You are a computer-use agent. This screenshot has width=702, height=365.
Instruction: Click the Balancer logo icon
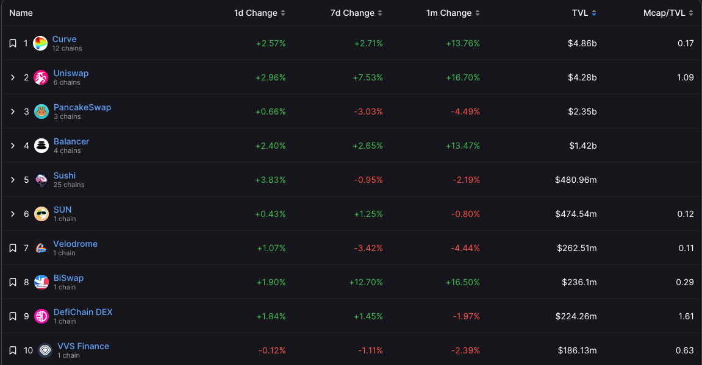click(40, 145)
